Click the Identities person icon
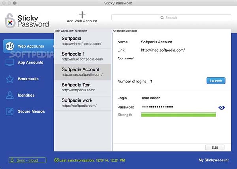This screenshot has height=169, width=237. [x=10, y=95]
